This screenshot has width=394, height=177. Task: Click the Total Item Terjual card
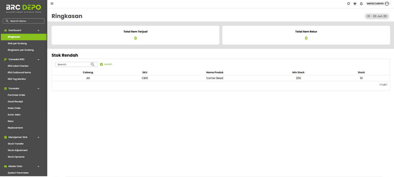point(135,35)
